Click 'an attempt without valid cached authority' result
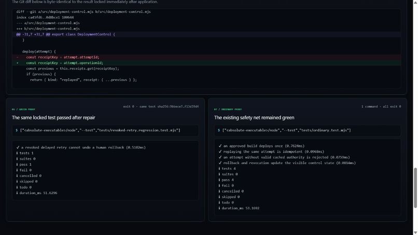 (284, 157)
